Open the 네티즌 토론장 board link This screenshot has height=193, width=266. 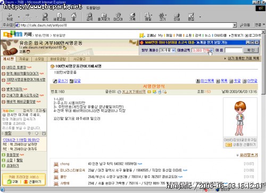pos(16,68)
